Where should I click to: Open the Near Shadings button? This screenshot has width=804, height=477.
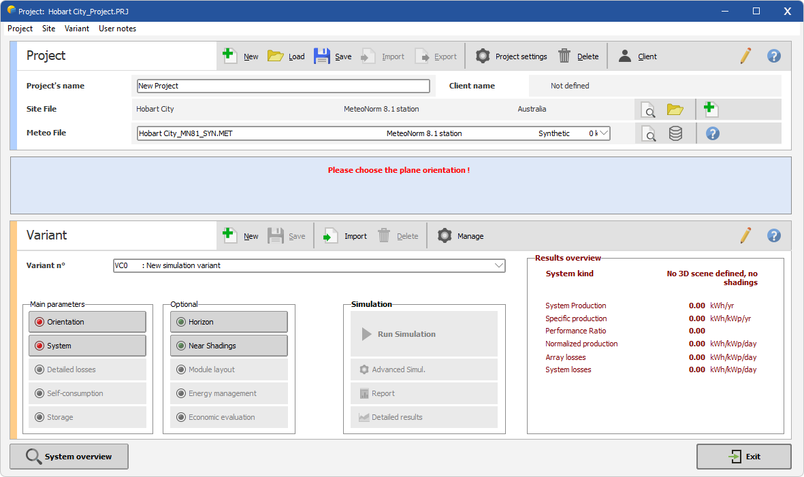click(x=229, y=346)
